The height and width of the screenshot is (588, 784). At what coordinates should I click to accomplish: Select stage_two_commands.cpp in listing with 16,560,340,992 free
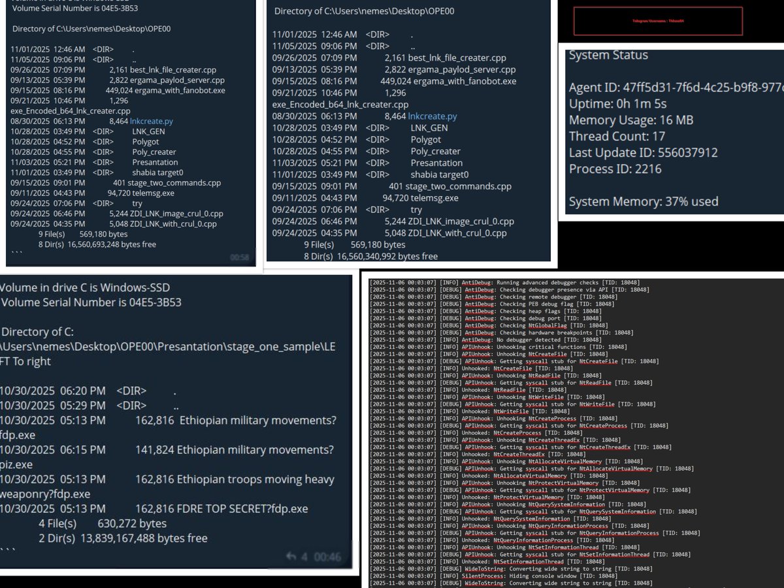(459, 186)
